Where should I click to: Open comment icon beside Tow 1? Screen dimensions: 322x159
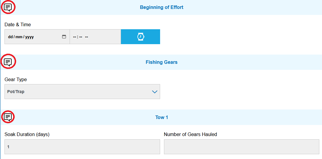pyautogui.click(x=8, y=117)
